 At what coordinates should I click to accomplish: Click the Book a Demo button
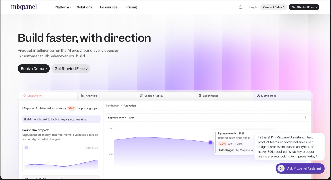pos(34,69)
